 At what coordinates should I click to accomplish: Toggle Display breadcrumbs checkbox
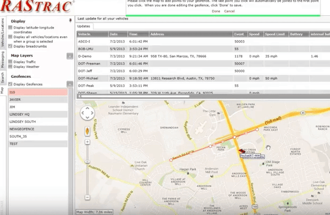(10, 46)
